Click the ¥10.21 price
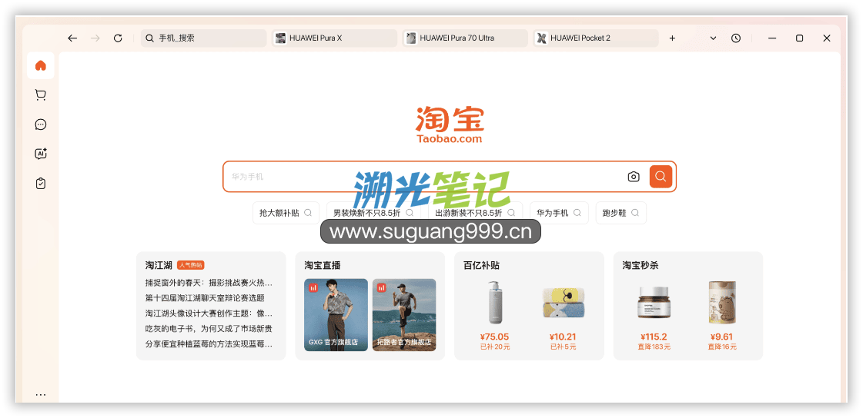Image resolution: width=863 pixels, height=418 pixels. click(x=563, y=337)
